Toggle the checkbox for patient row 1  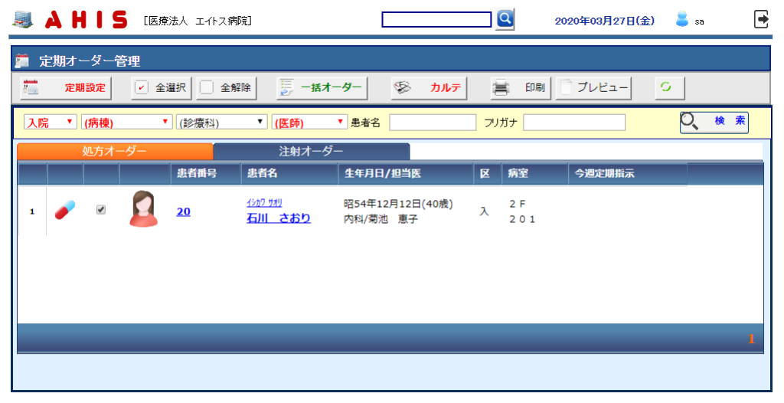(x=101, y=209)
